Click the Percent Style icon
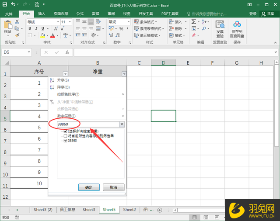The height and width of the screenshot is (221, 280). tap(122, 28)
